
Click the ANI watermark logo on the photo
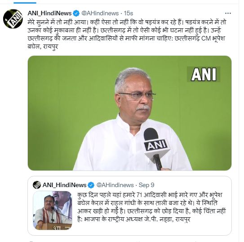(204, 74)
